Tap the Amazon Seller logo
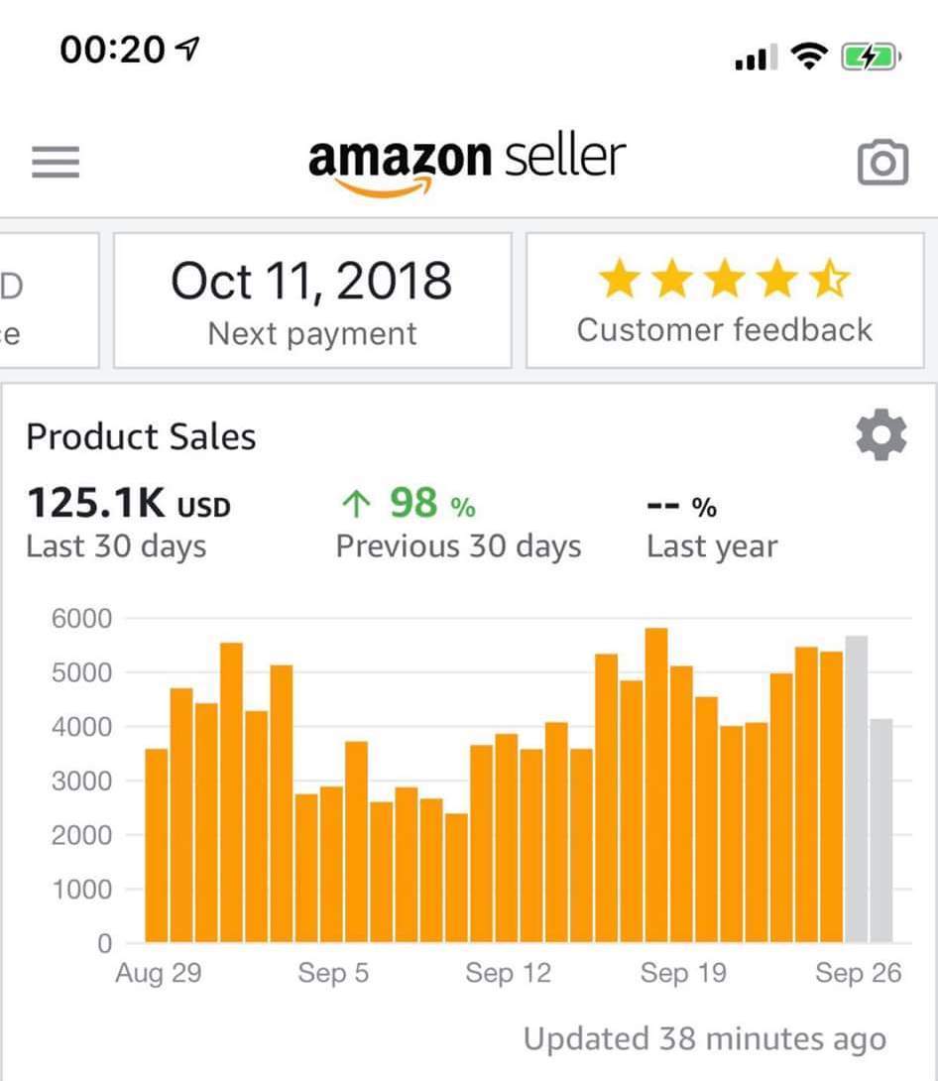938x1081 pixels. point(467,166)
